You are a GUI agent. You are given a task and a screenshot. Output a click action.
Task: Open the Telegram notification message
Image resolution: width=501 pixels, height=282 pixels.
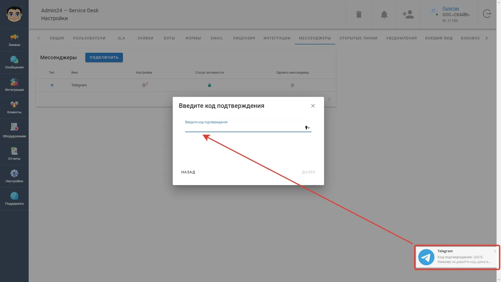[457, 257]
